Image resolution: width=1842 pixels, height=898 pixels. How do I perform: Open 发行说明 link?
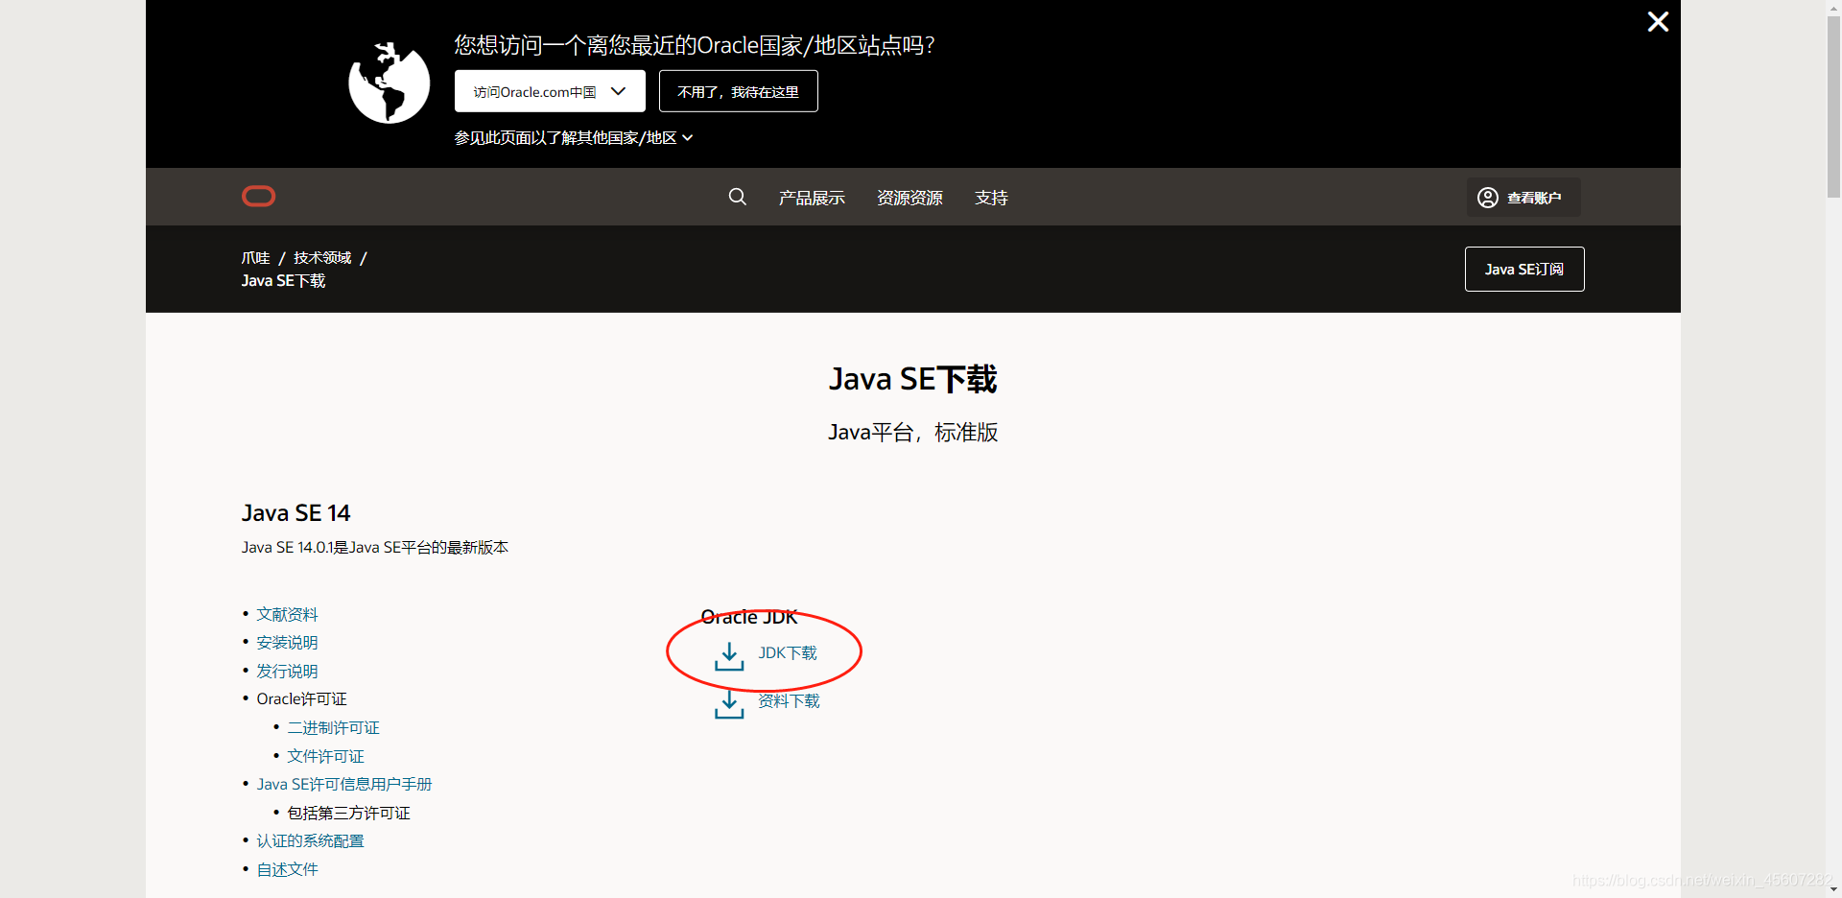point(287,672)
